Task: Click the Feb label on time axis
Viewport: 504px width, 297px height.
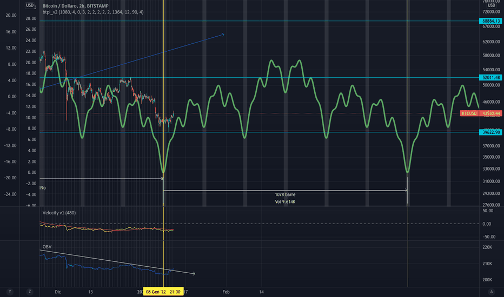Action: (x=226, y=292)
